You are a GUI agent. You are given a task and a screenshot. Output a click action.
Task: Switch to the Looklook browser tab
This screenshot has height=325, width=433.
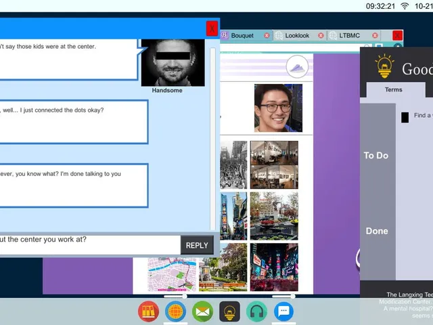pos(297,35)
